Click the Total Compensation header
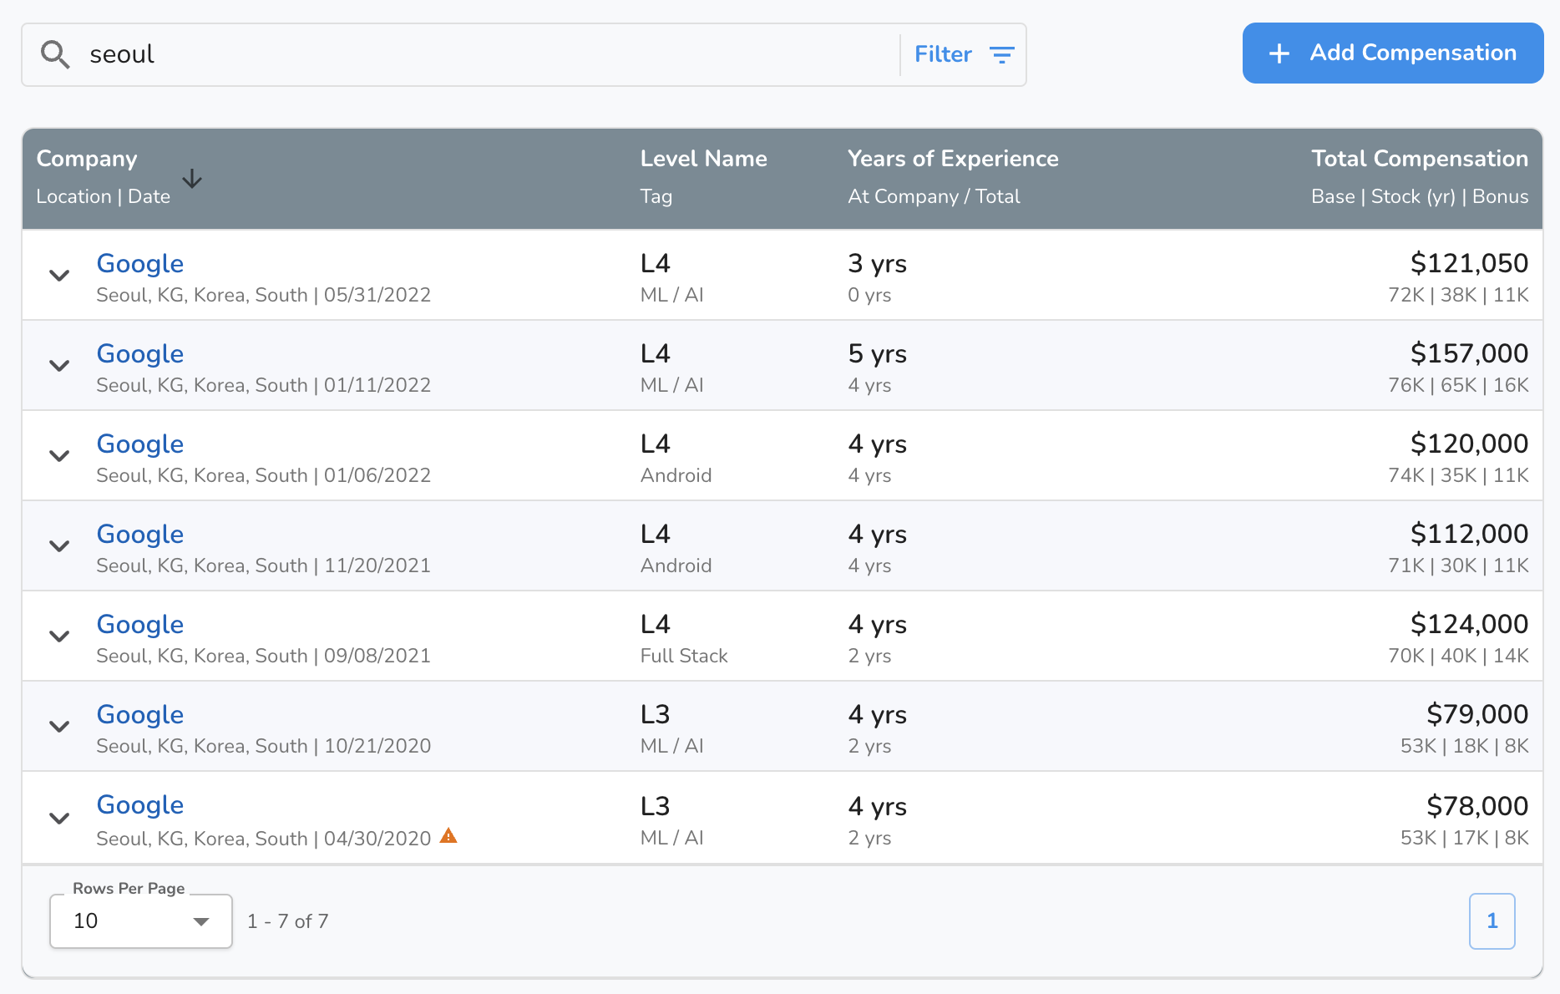The height and width of the screenshot is (994, 1560). (x=1420, y=159)
